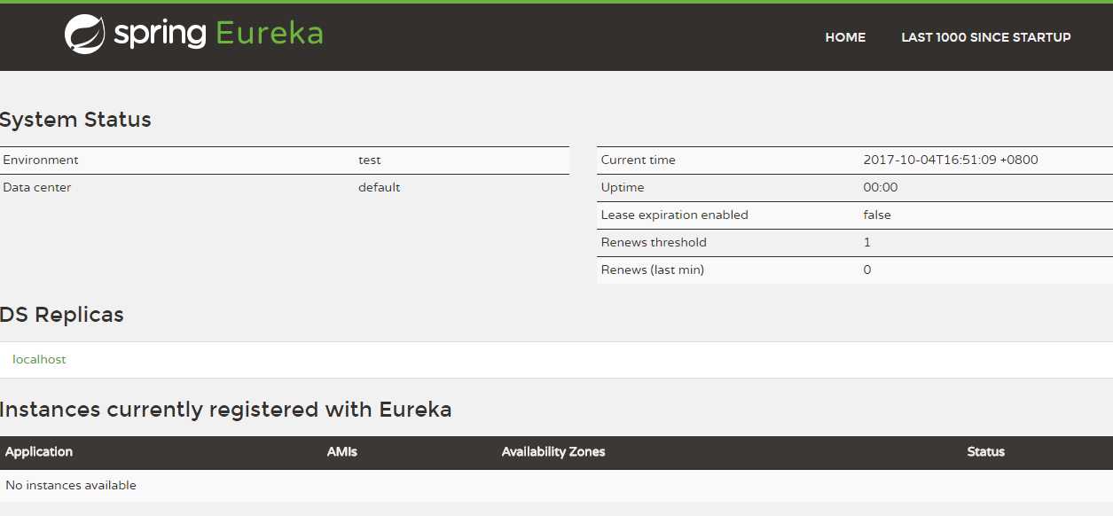Select the DS Replicas heading

(x=61, y=315)
